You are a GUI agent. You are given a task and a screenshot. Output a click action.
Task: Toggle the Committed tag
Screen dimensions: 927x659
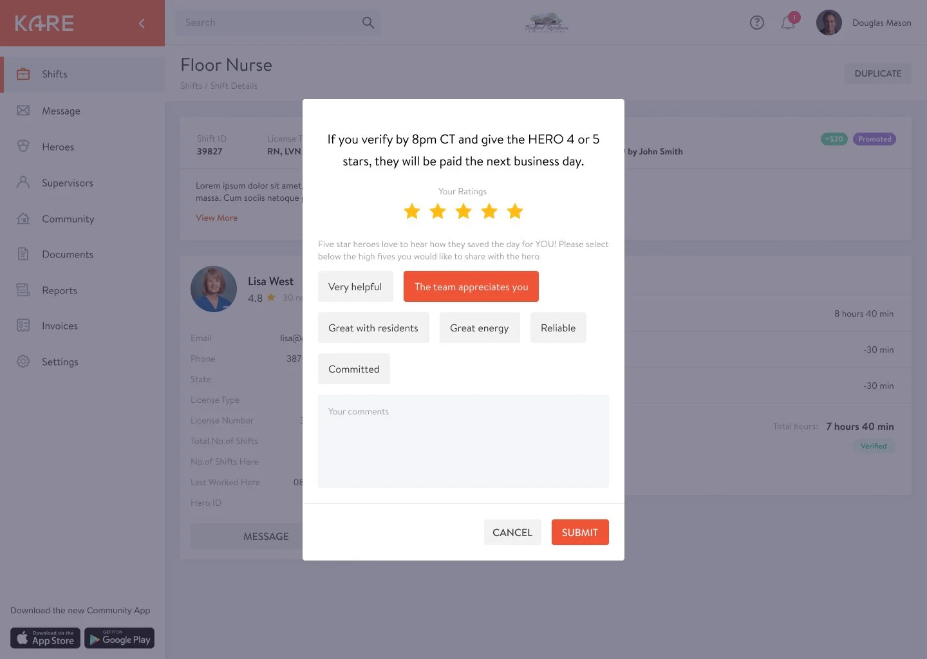point(354,369)
